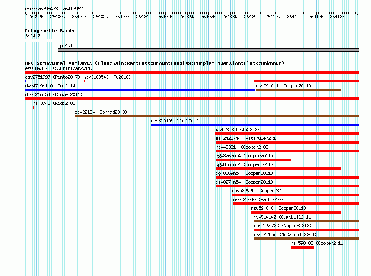Click the thin red nsv3741 line
Viewport: 371px width, 276px height.
click(x=196, y=107)
